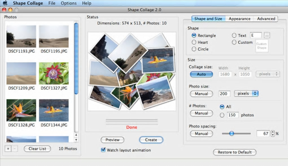This screenshot has height=166, width=288.
Task: Click the photo spacing percent stepper
Action: coord(273,133)
